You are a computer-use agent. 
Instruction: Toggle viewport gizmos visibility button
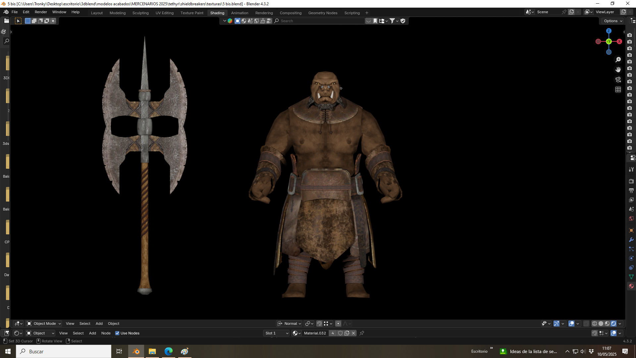coord(556,324)
